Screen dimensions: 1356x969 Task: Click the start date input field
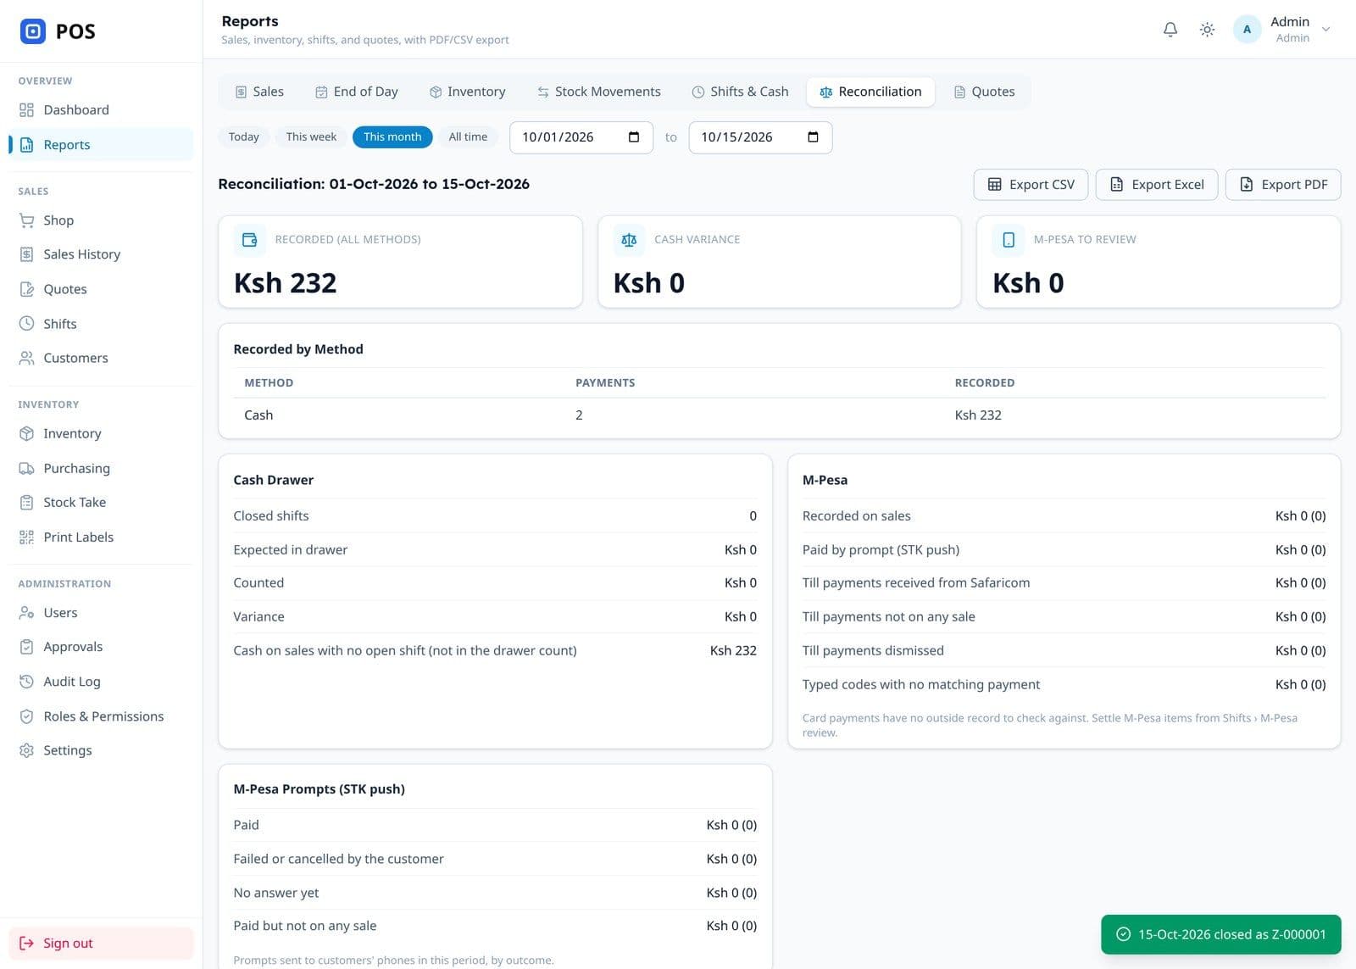pos(581,137)
